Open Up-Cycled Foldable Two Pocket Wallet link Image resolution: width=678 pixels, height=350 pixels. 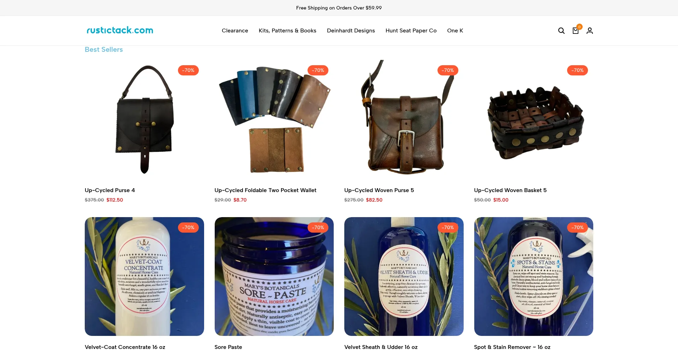click(266, 190)
